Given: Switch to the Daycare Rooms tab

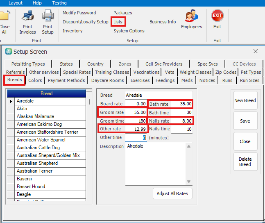Looking at the screenshot, I should [x=107, y=80].
